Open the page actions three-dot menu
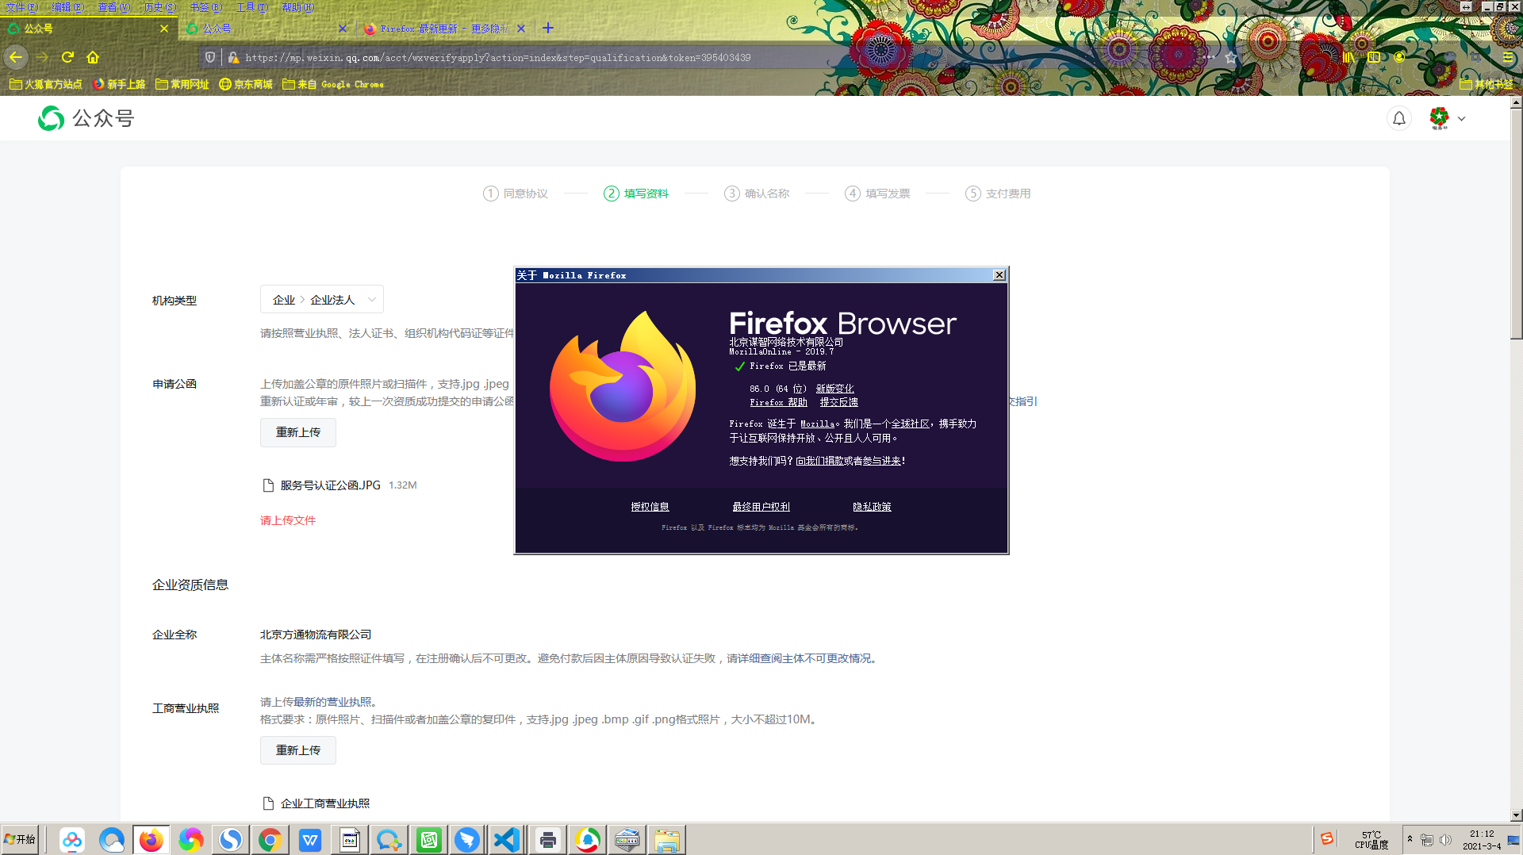The width and height of the screenshot is (1523, 855). click(x=1208, y=57)
